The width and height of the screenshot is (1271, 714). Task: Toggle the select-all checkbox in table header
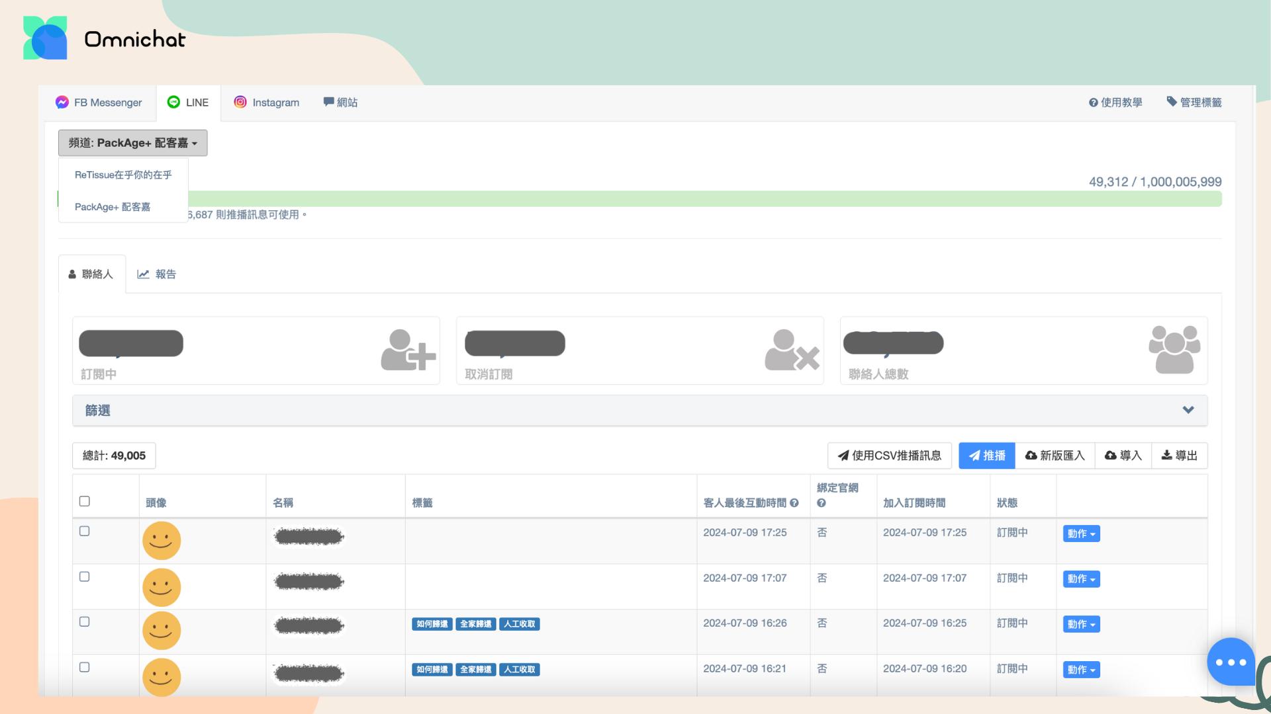coord(85,501)
